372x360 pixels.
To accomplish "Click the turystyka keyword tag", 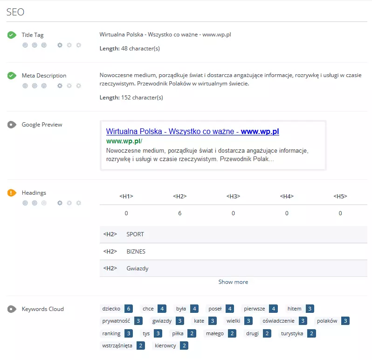I will point(297,333).
